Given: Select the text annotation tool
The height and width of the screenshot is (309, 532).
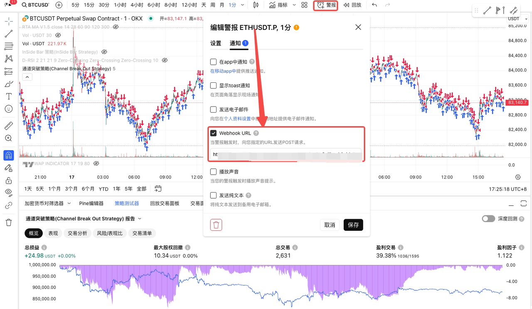Looking at the screenshot, I should 9,96.
